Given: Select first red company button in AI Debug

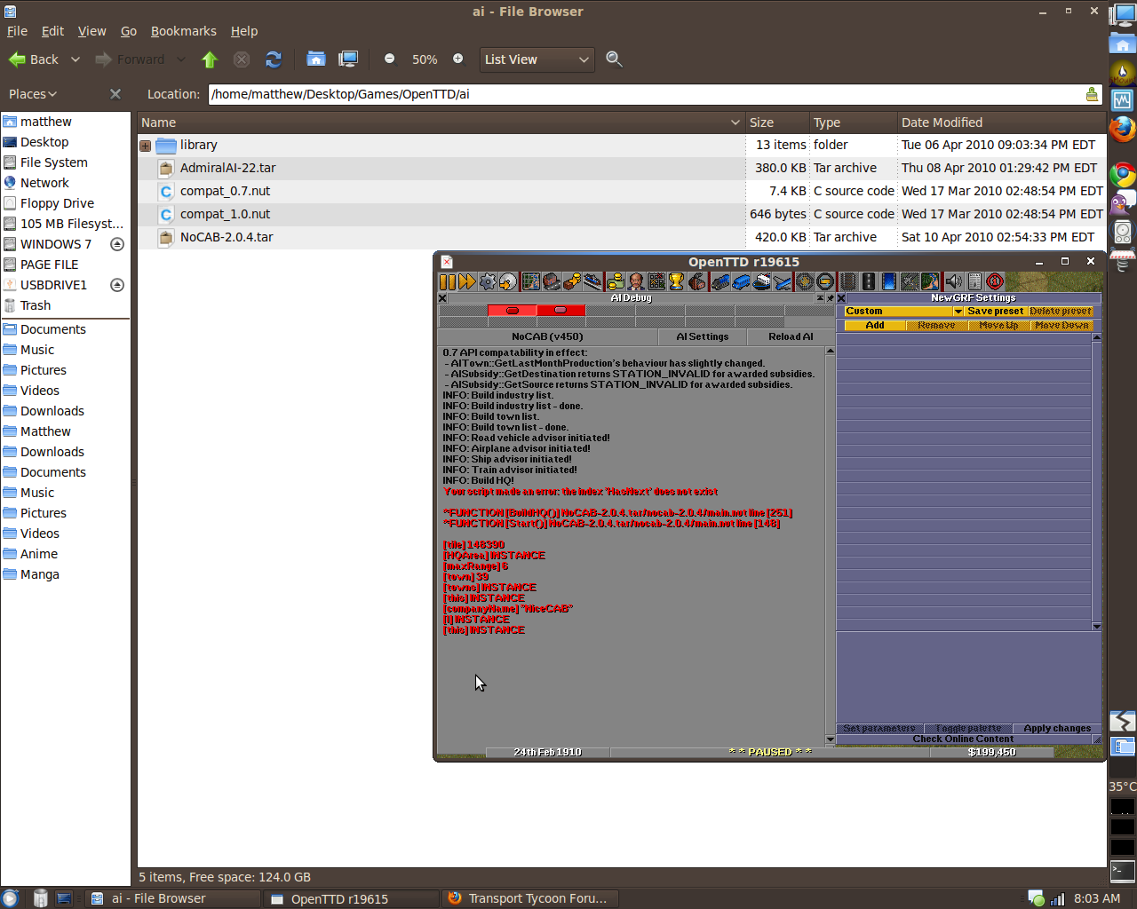Looking at the screenshot, I should point(512,311).
